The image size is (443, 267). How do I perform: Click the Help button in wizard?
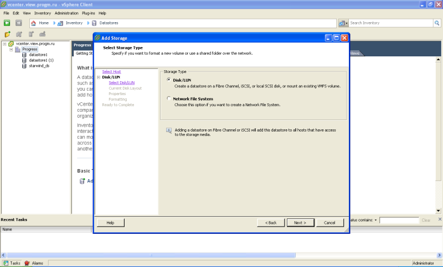pos(110,223)
